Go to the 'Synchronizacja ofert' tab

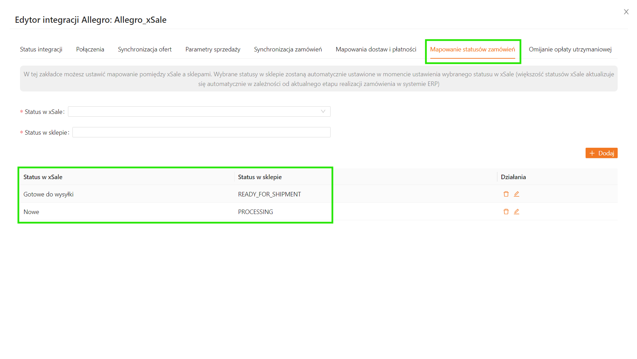pyautogui.click(x=145, y=49)
